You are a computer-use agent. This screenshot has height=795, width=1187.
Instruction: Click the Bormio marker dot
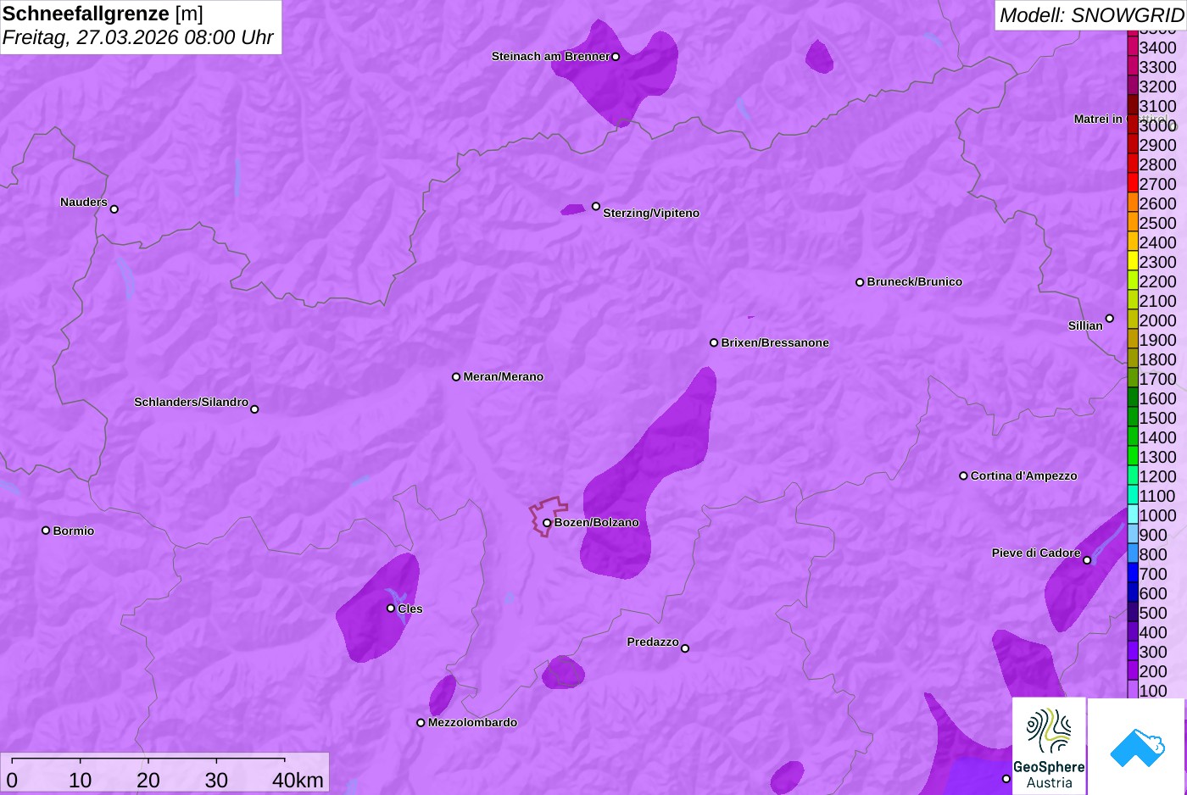point(46,531)
